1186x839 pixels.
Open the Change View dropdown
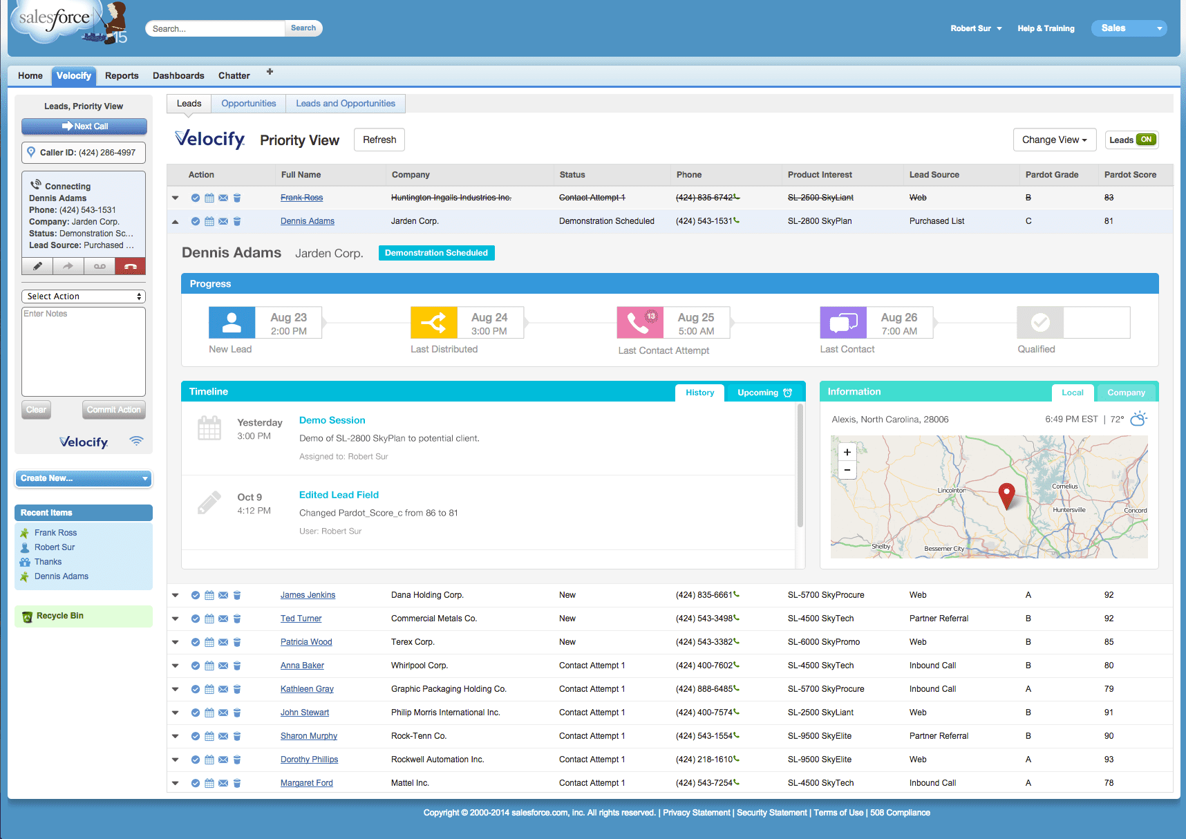pos(1055,140)
